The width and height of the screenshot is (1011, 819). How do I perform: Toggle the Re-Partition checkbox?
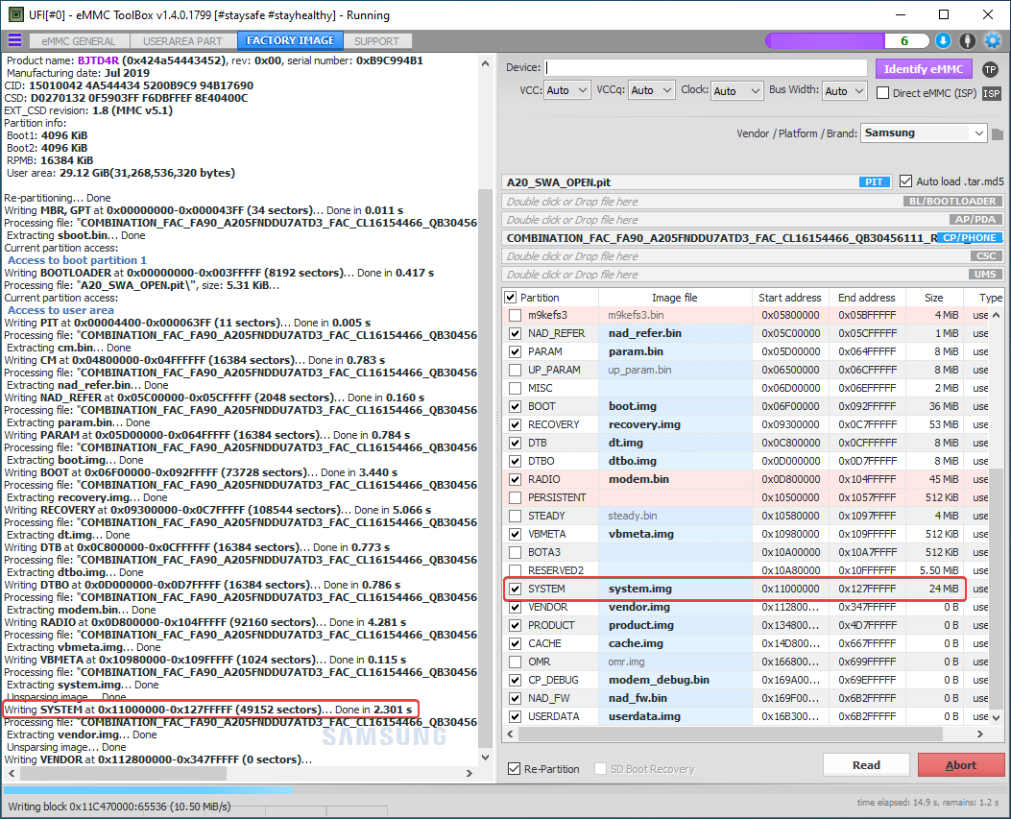[514, 769]
